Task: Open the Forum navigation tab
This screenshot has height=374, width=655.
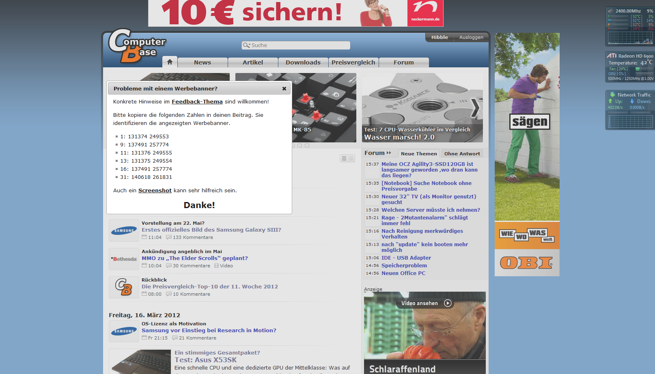Action: pyautogui.click(x=404, y=62)
